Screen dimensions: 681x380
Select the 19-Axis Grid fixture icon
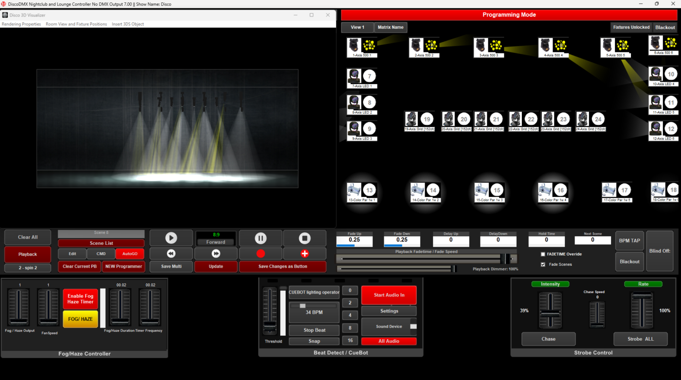click(x=419, y=119)
